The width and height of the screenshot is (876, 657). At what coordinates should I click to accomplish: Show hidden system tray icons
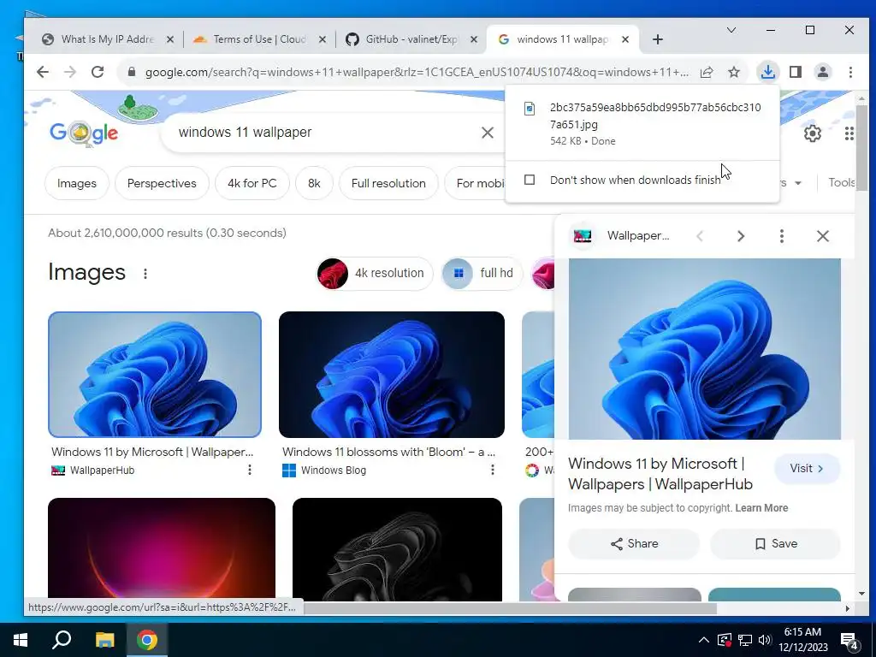click(x=704, y=640)
